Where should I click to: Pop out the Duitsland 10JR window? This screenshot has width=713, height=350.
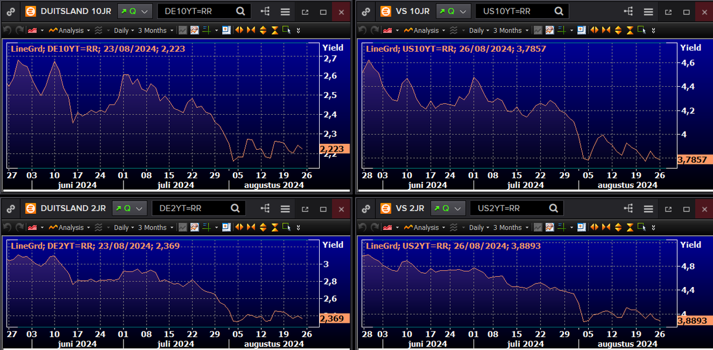click(305, 12)
